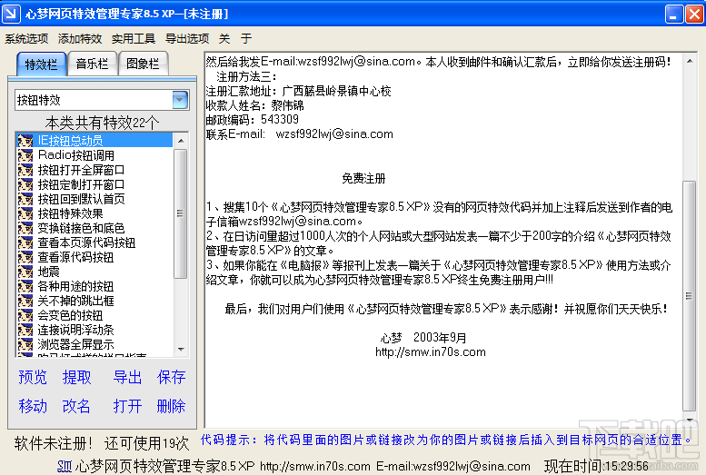Image resolution: width=706 pixels, height=475 pixels.
Task: Click the 删除 button
Action: point(171,406)
